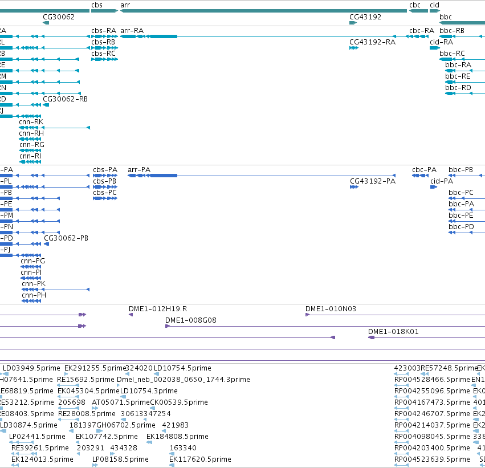
Task: Select the bbc-RE transcript label
Action: (x=458, y=76)
